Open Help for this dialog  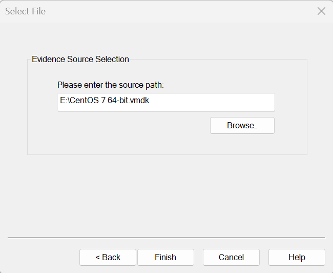(x=297, y=257)
